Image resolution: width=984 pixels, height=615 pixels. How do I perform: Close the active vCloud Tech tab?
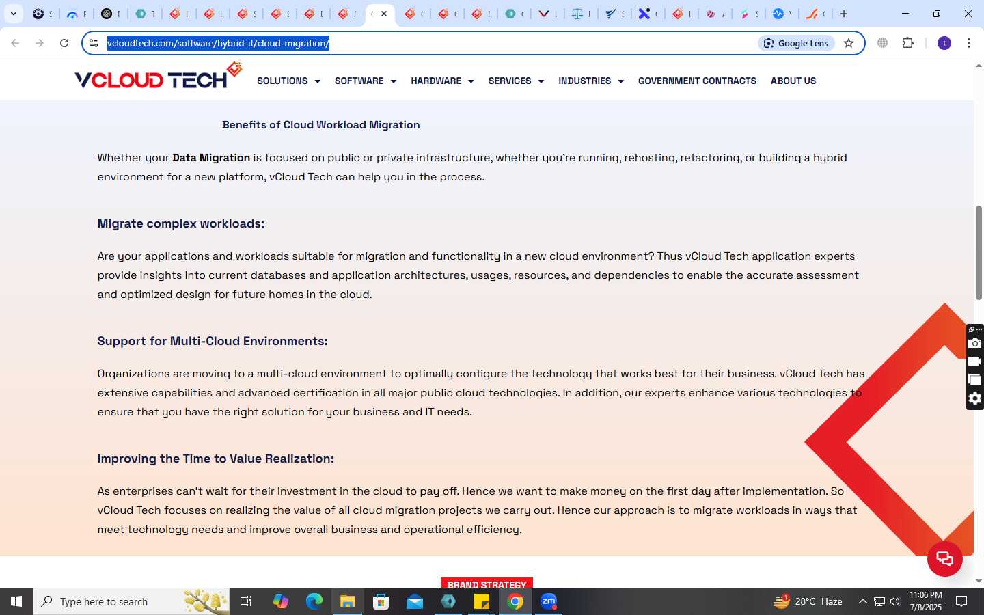pyautogui.click(x=384, y=14)
